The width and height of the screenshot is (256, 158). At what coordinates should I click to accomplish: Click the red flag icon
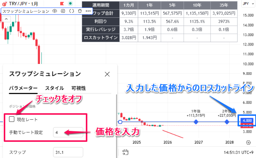(62, 3)
